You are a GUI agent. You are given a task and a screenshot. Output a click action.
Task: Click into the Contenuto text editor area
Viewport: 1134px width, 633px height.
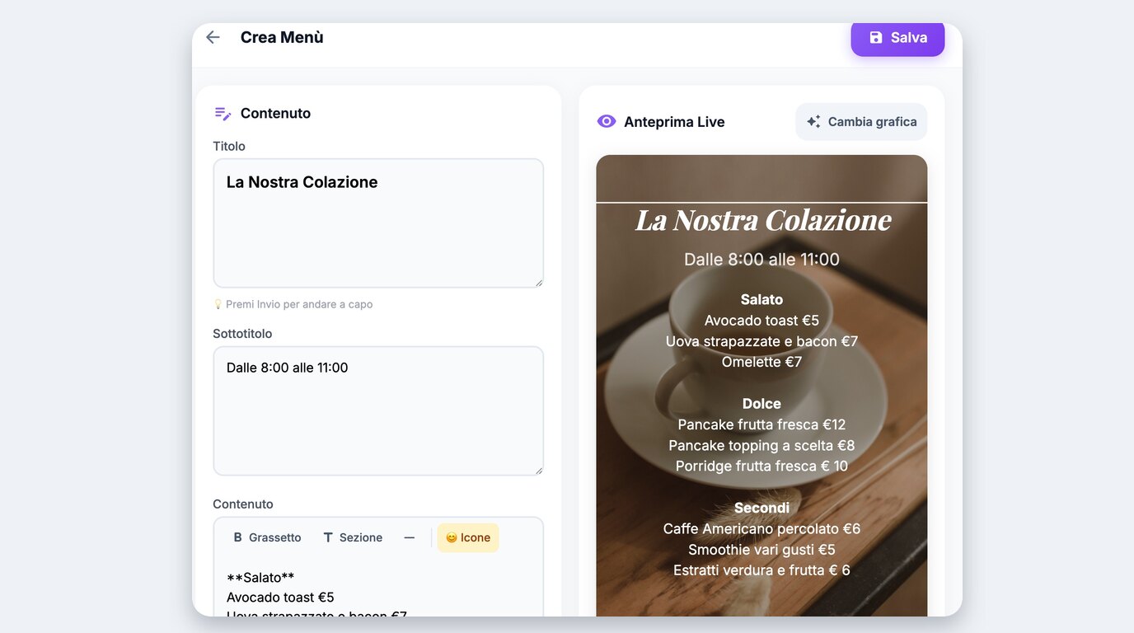pos(378,589)
